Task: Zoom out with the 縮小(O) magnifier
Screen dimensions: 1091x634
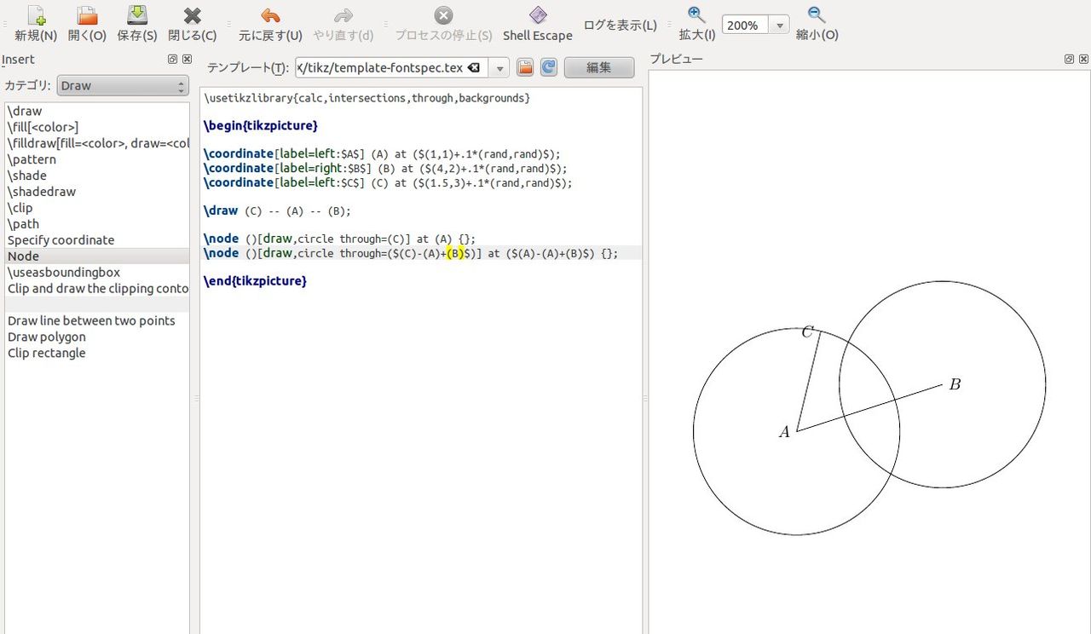Action: coord(817,14)
